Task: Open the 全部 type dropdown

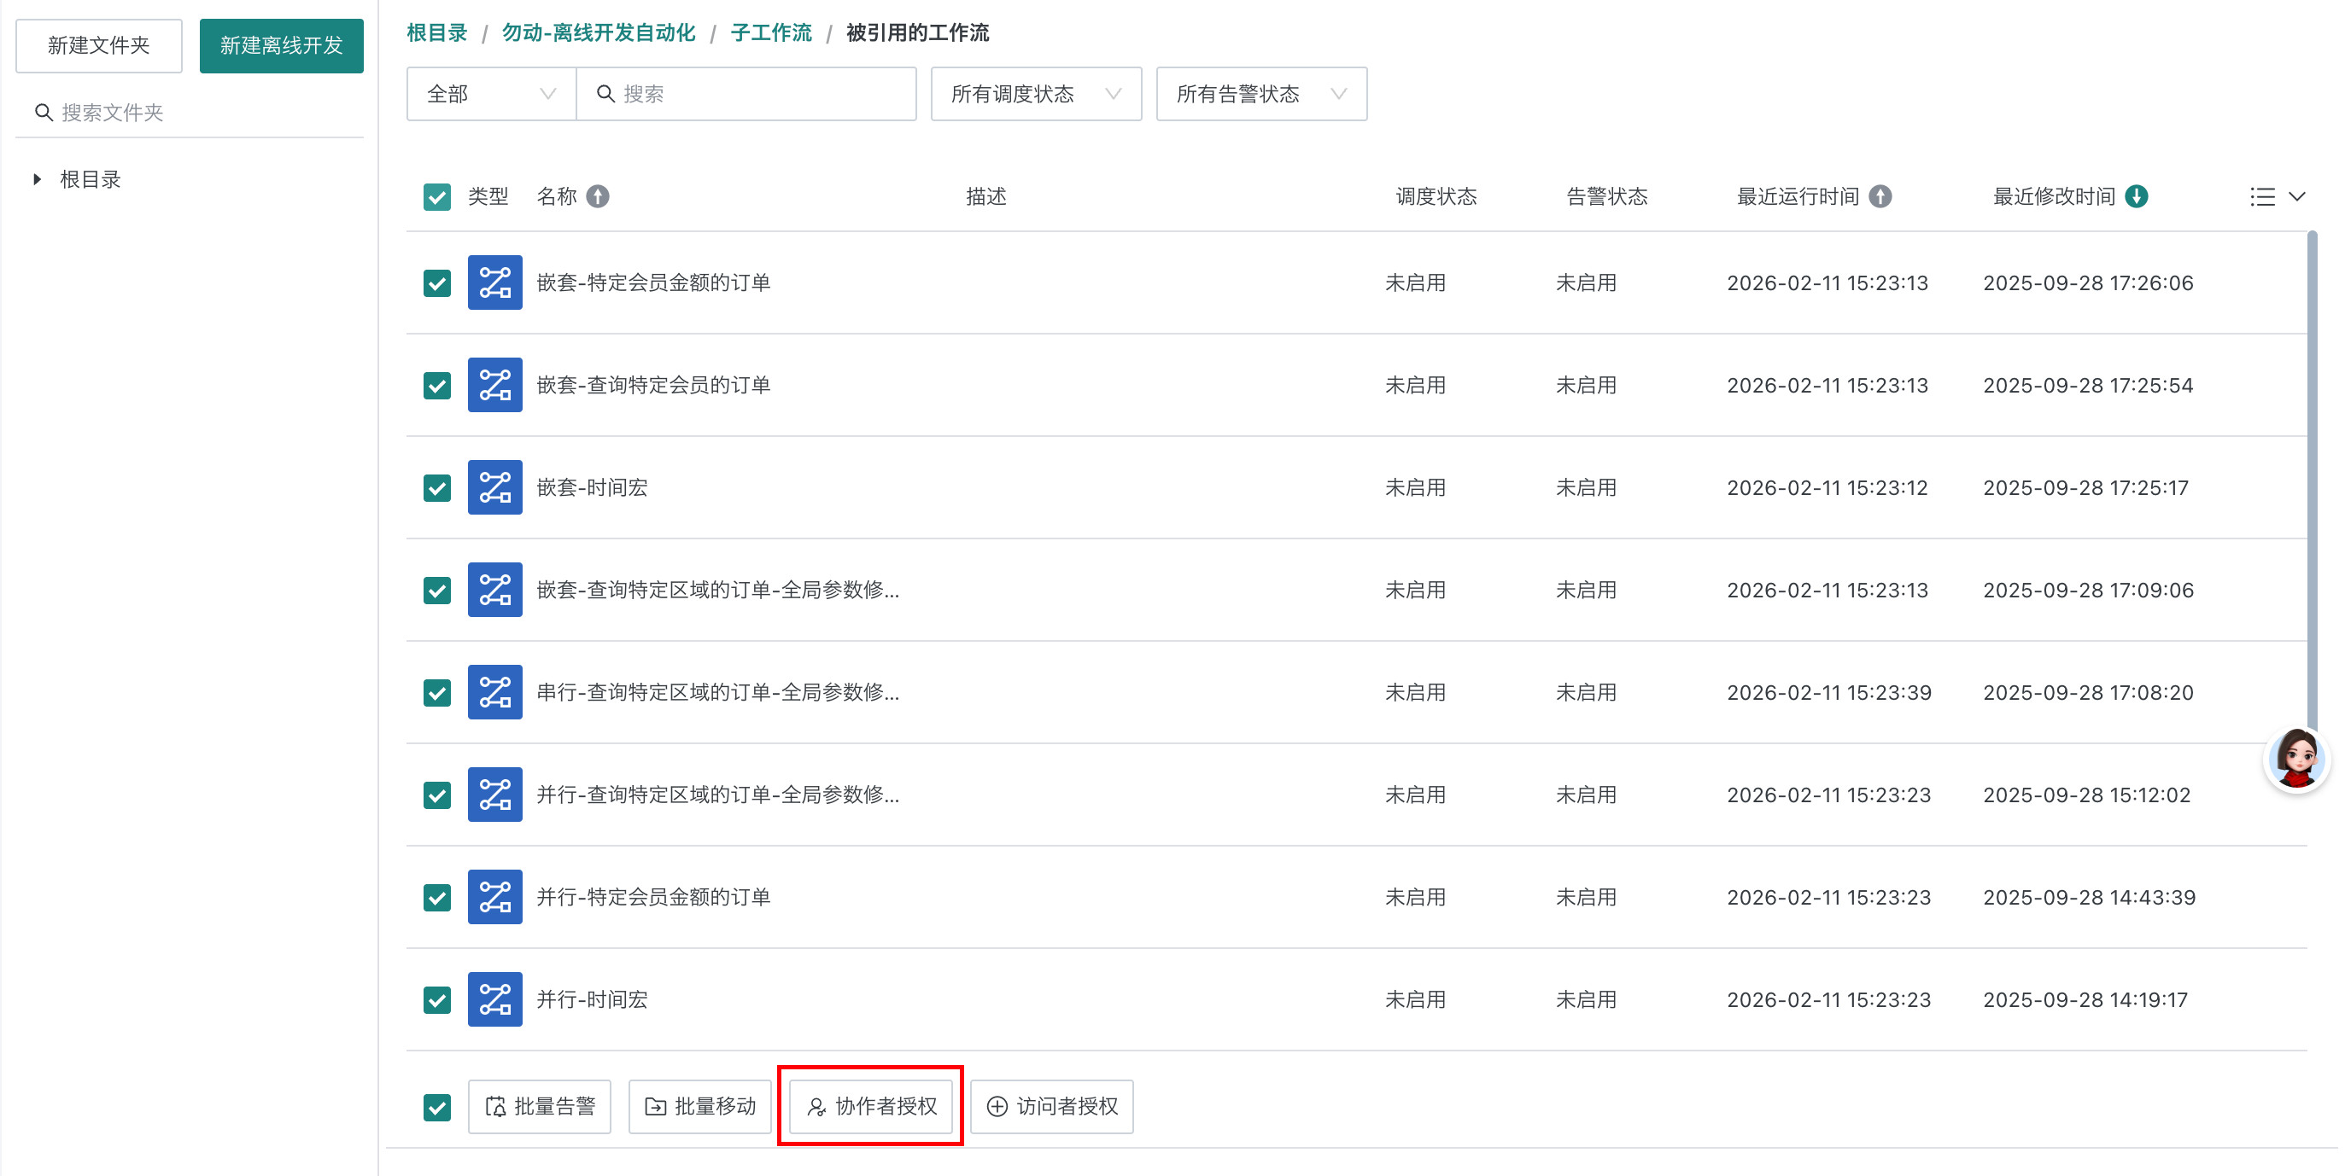Action: 491,94
